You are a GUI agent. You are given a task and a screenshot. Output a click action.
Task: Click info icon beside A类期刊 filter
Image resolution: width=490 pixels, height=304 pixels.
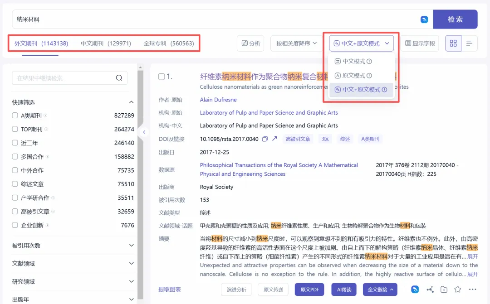tap(45, 116)
